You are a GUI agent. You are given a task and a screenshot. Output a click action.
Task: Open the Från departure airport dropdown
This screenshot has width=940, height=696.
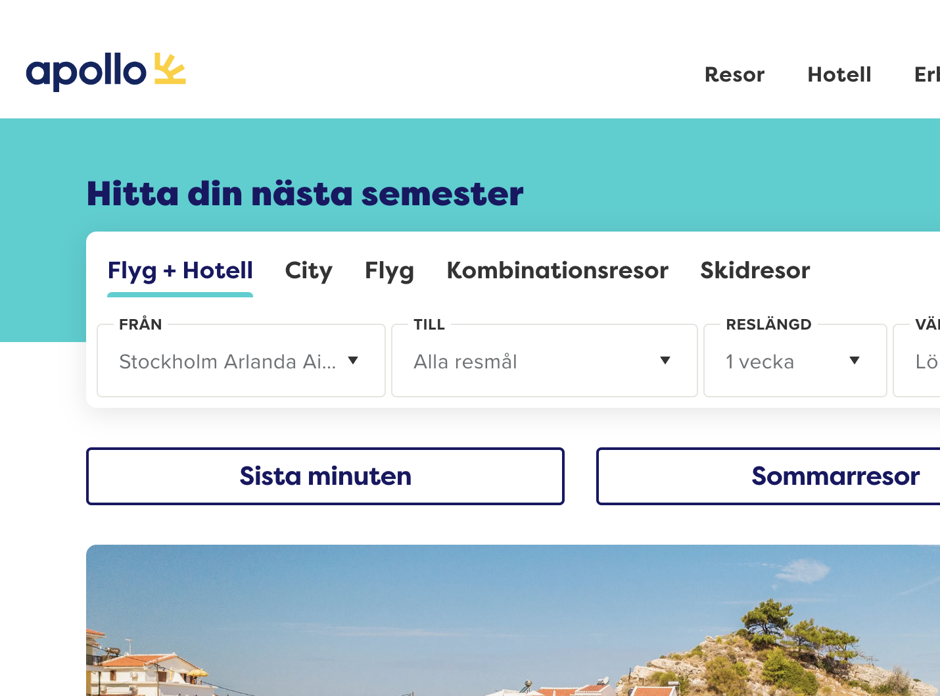(x=241, y=360)
